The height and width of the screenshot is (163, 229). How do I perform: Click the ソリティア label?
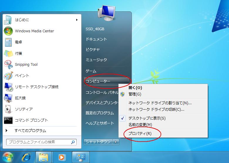(24, 109)
